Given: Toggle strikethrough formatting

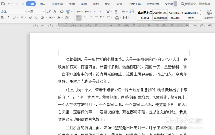Looking at the screenshot, I should pyautogui.click(x=22, y=18).
